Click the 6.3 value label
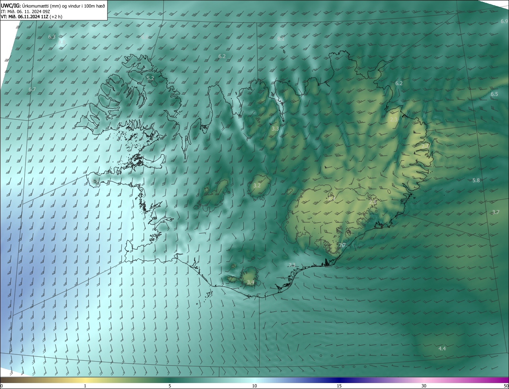Screen dimensions: 509x389 coord(52,37)
